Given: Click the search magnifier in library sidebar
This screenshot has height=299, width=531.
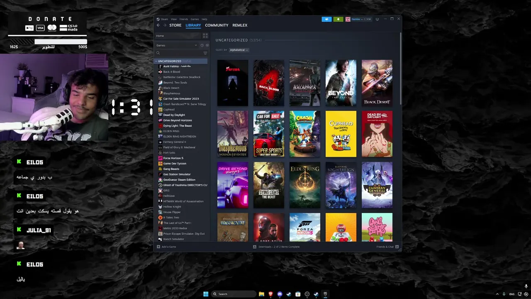Looking at the screenshot, I should (158, 53).
